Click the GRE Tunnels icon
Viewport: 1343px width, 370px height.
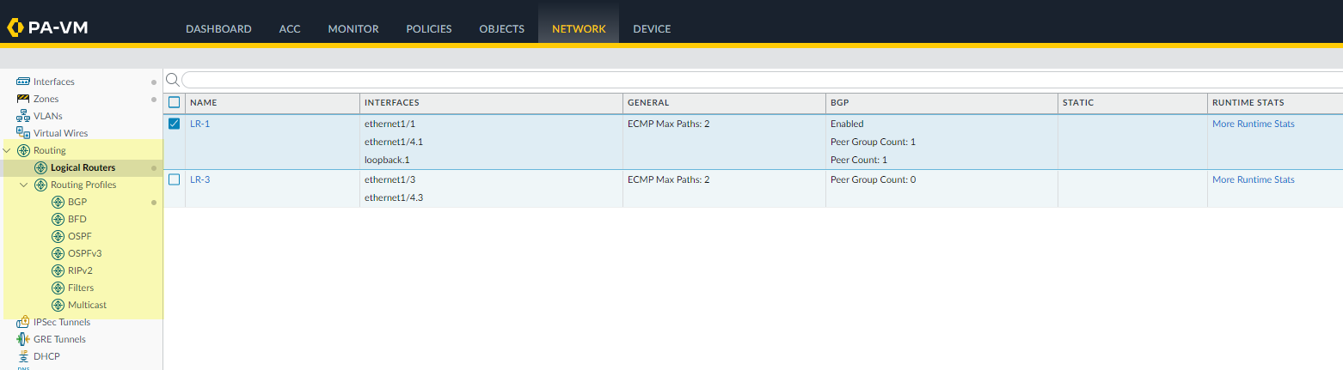tap(23, 339)
